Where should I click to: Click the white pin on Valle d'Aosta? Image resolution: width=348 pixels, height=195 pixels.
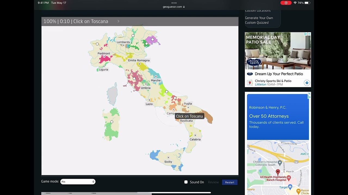pos(97,44)
